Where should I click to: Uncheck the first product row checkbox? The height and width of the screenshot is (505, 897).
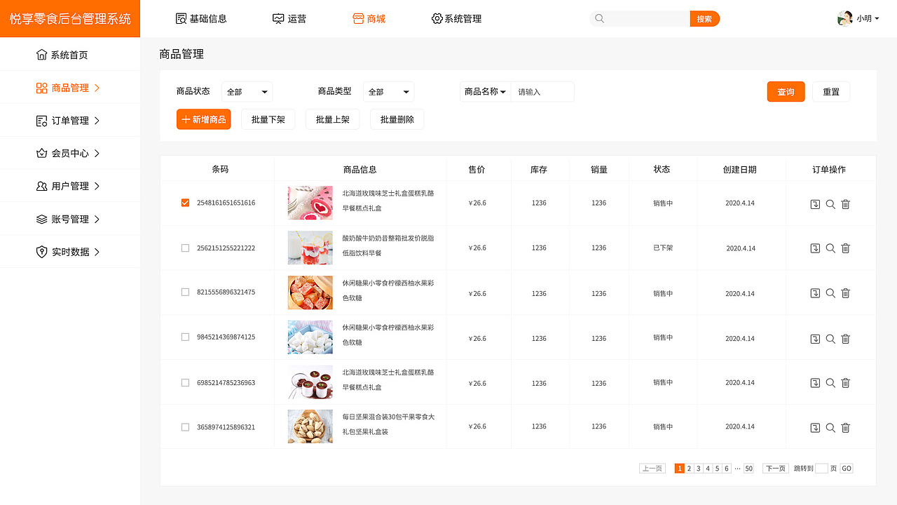[x=185, y=202]
